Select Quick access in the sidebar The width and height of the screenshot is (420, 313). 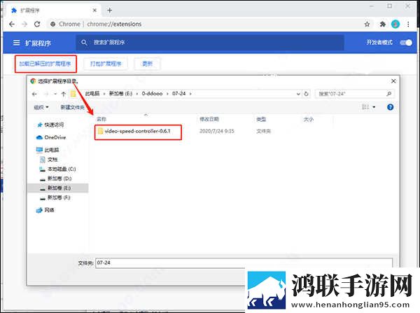click(50, 125)
